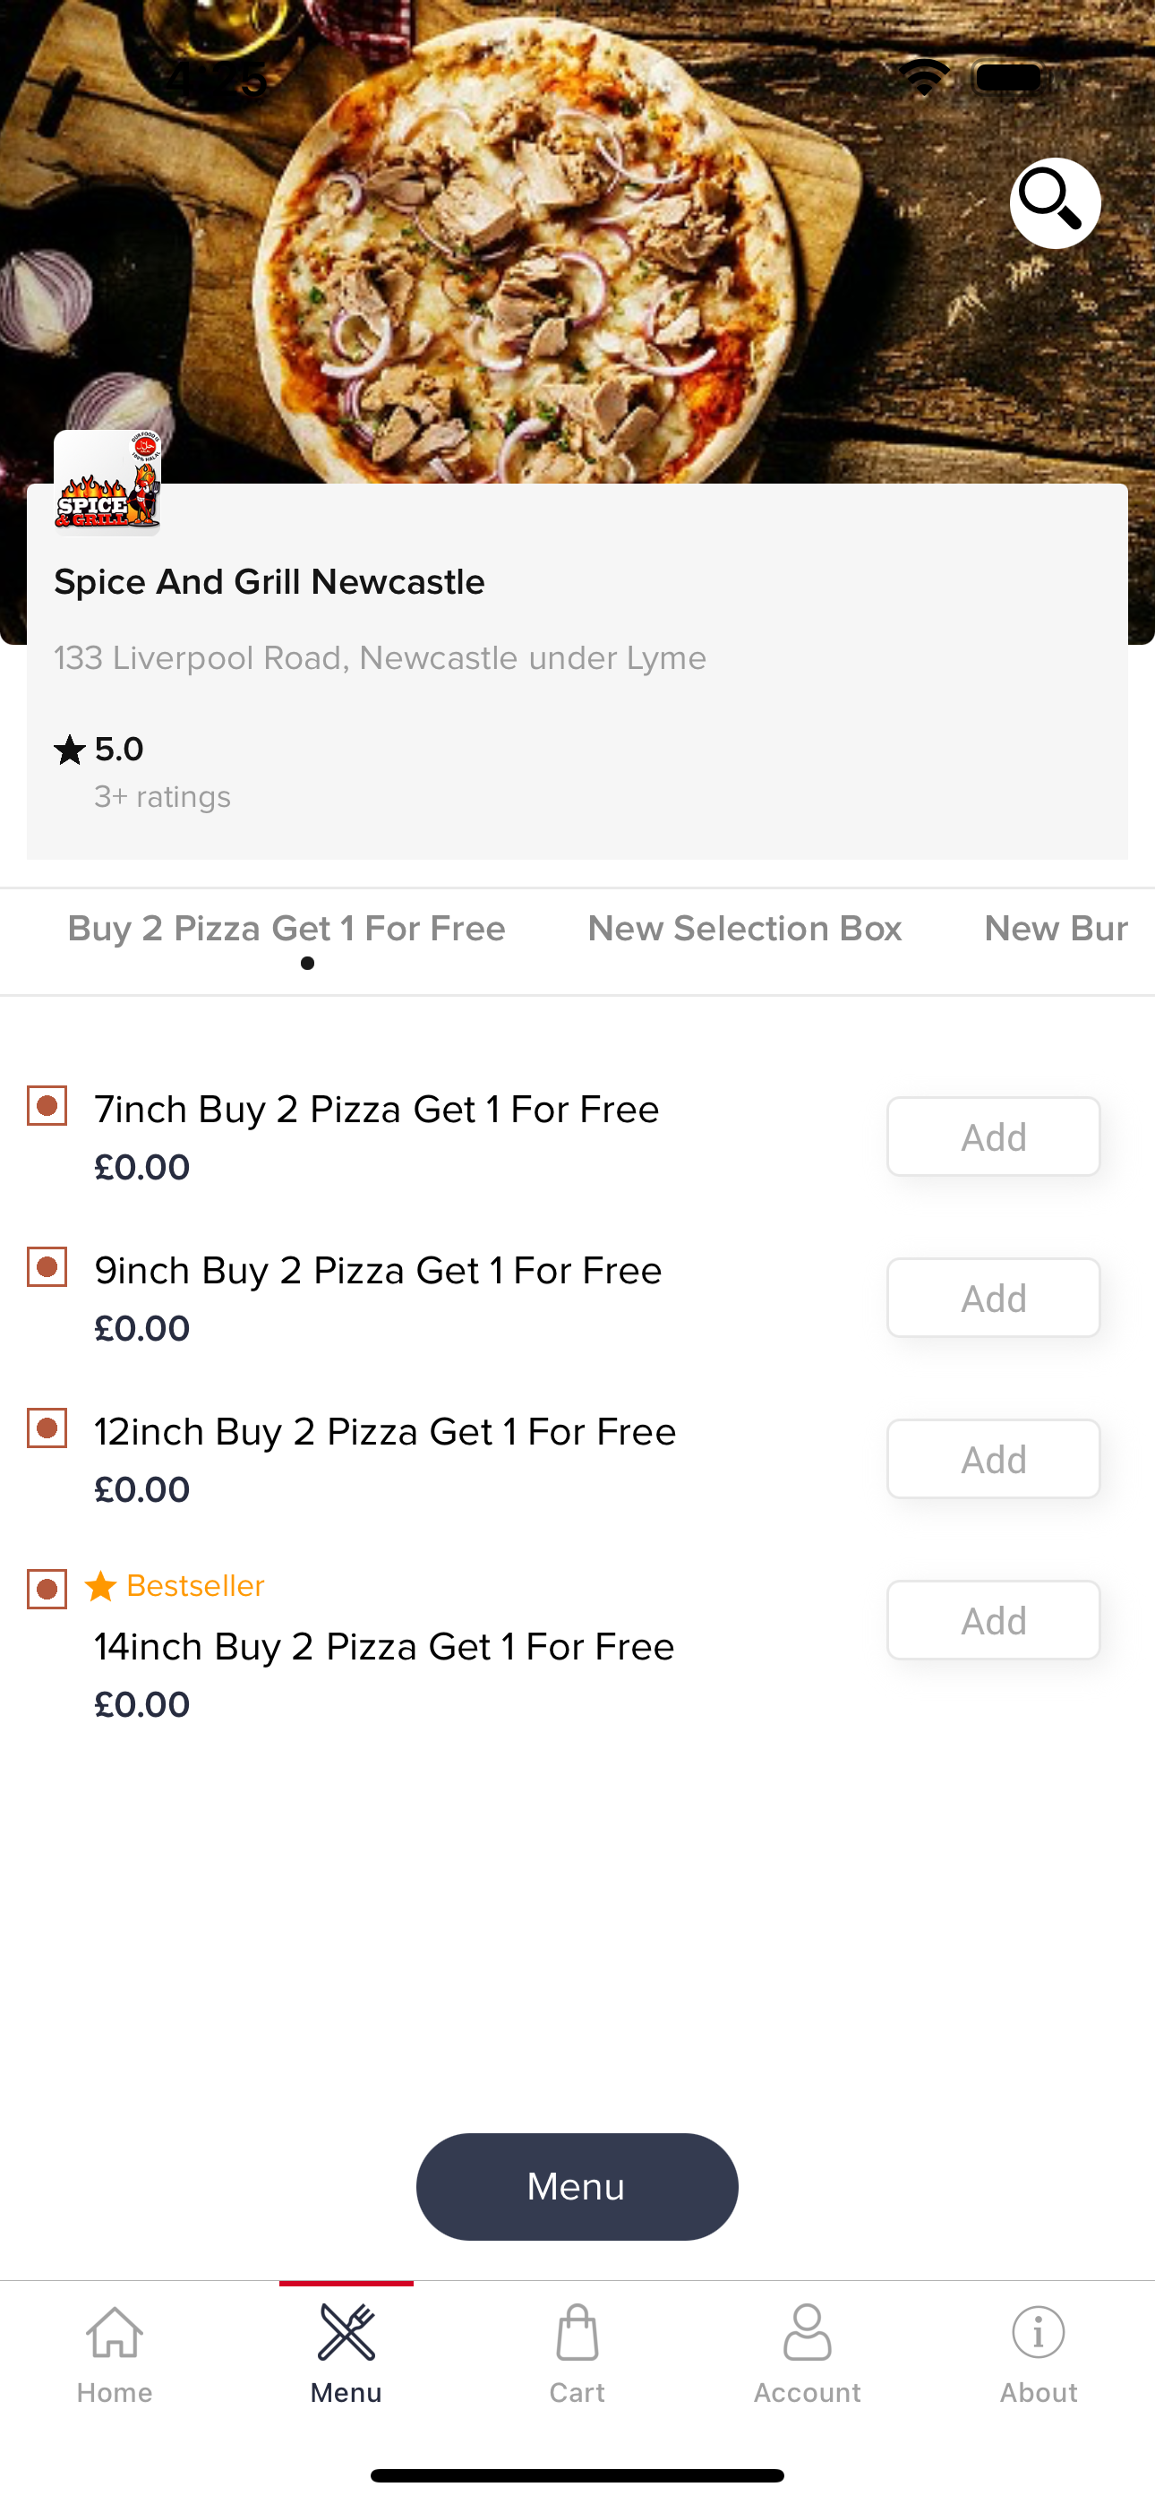Viewport: 1155px width, 2504px height.
Task: Open the Account profile icon
Action: [808, 2332]
